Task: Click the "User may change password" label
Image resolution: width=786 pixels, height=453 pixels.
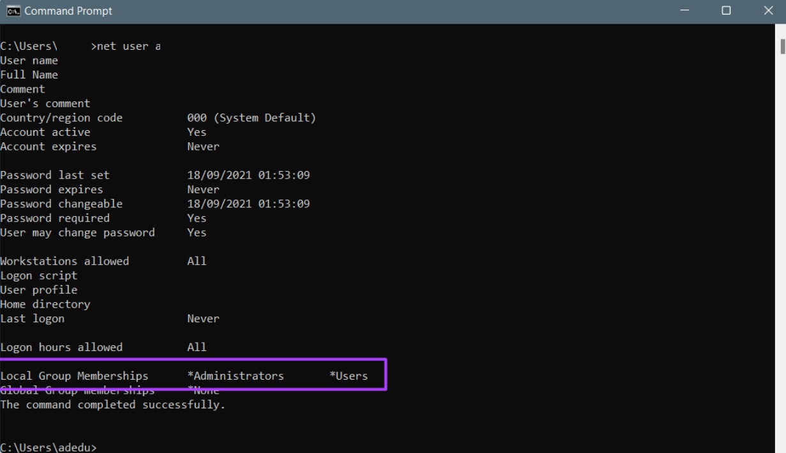Action: pyautogui.click(x=77, y=232)
